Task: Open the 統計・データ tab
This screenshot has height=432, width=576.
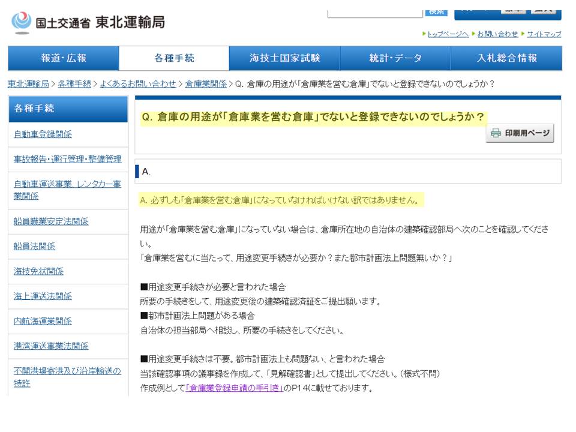Action: click(x=395, y=58)
